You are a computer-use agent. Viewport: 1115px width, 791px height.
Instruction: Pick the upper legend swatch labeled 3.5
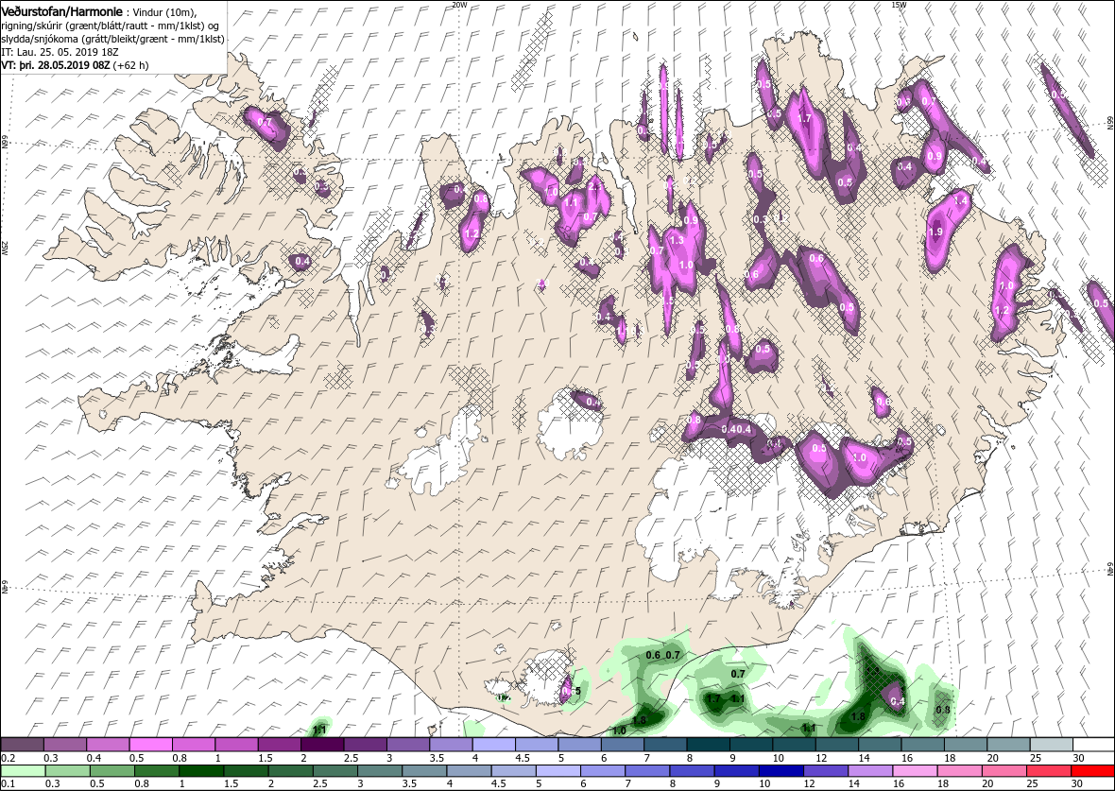pyautogui.click(x=451, y=745)
